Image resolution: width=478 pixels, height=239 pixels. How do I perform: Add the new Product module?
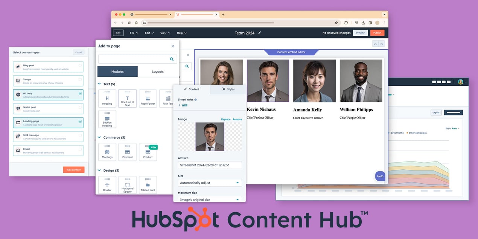148,152
